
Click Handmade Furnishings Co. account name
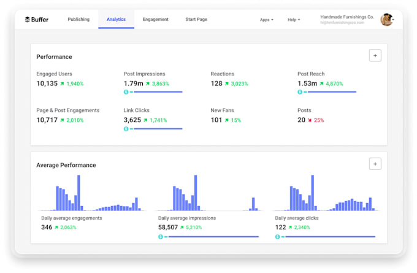[x=347, y=17]
